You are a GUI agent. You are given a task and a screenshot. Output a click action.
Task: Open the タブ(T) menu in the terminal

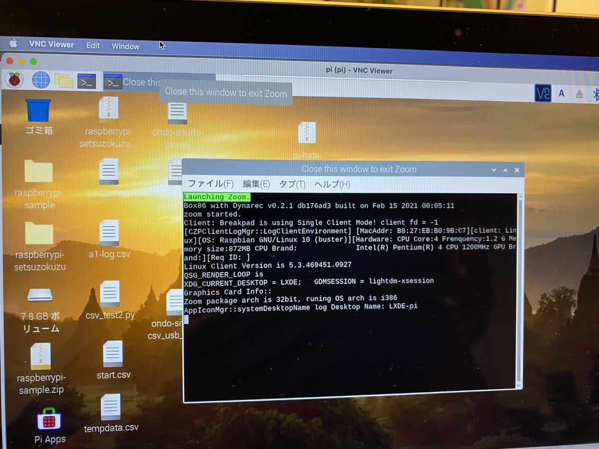(292, 184)
